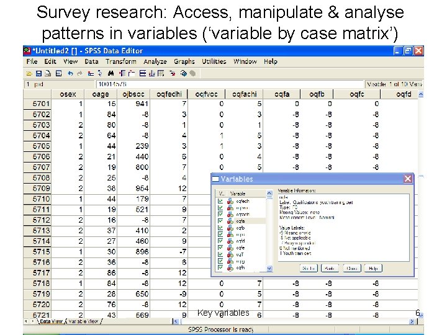Open the Transform menu
The height and width of the screenshot is (335, 447).
[x=121, y=61]
